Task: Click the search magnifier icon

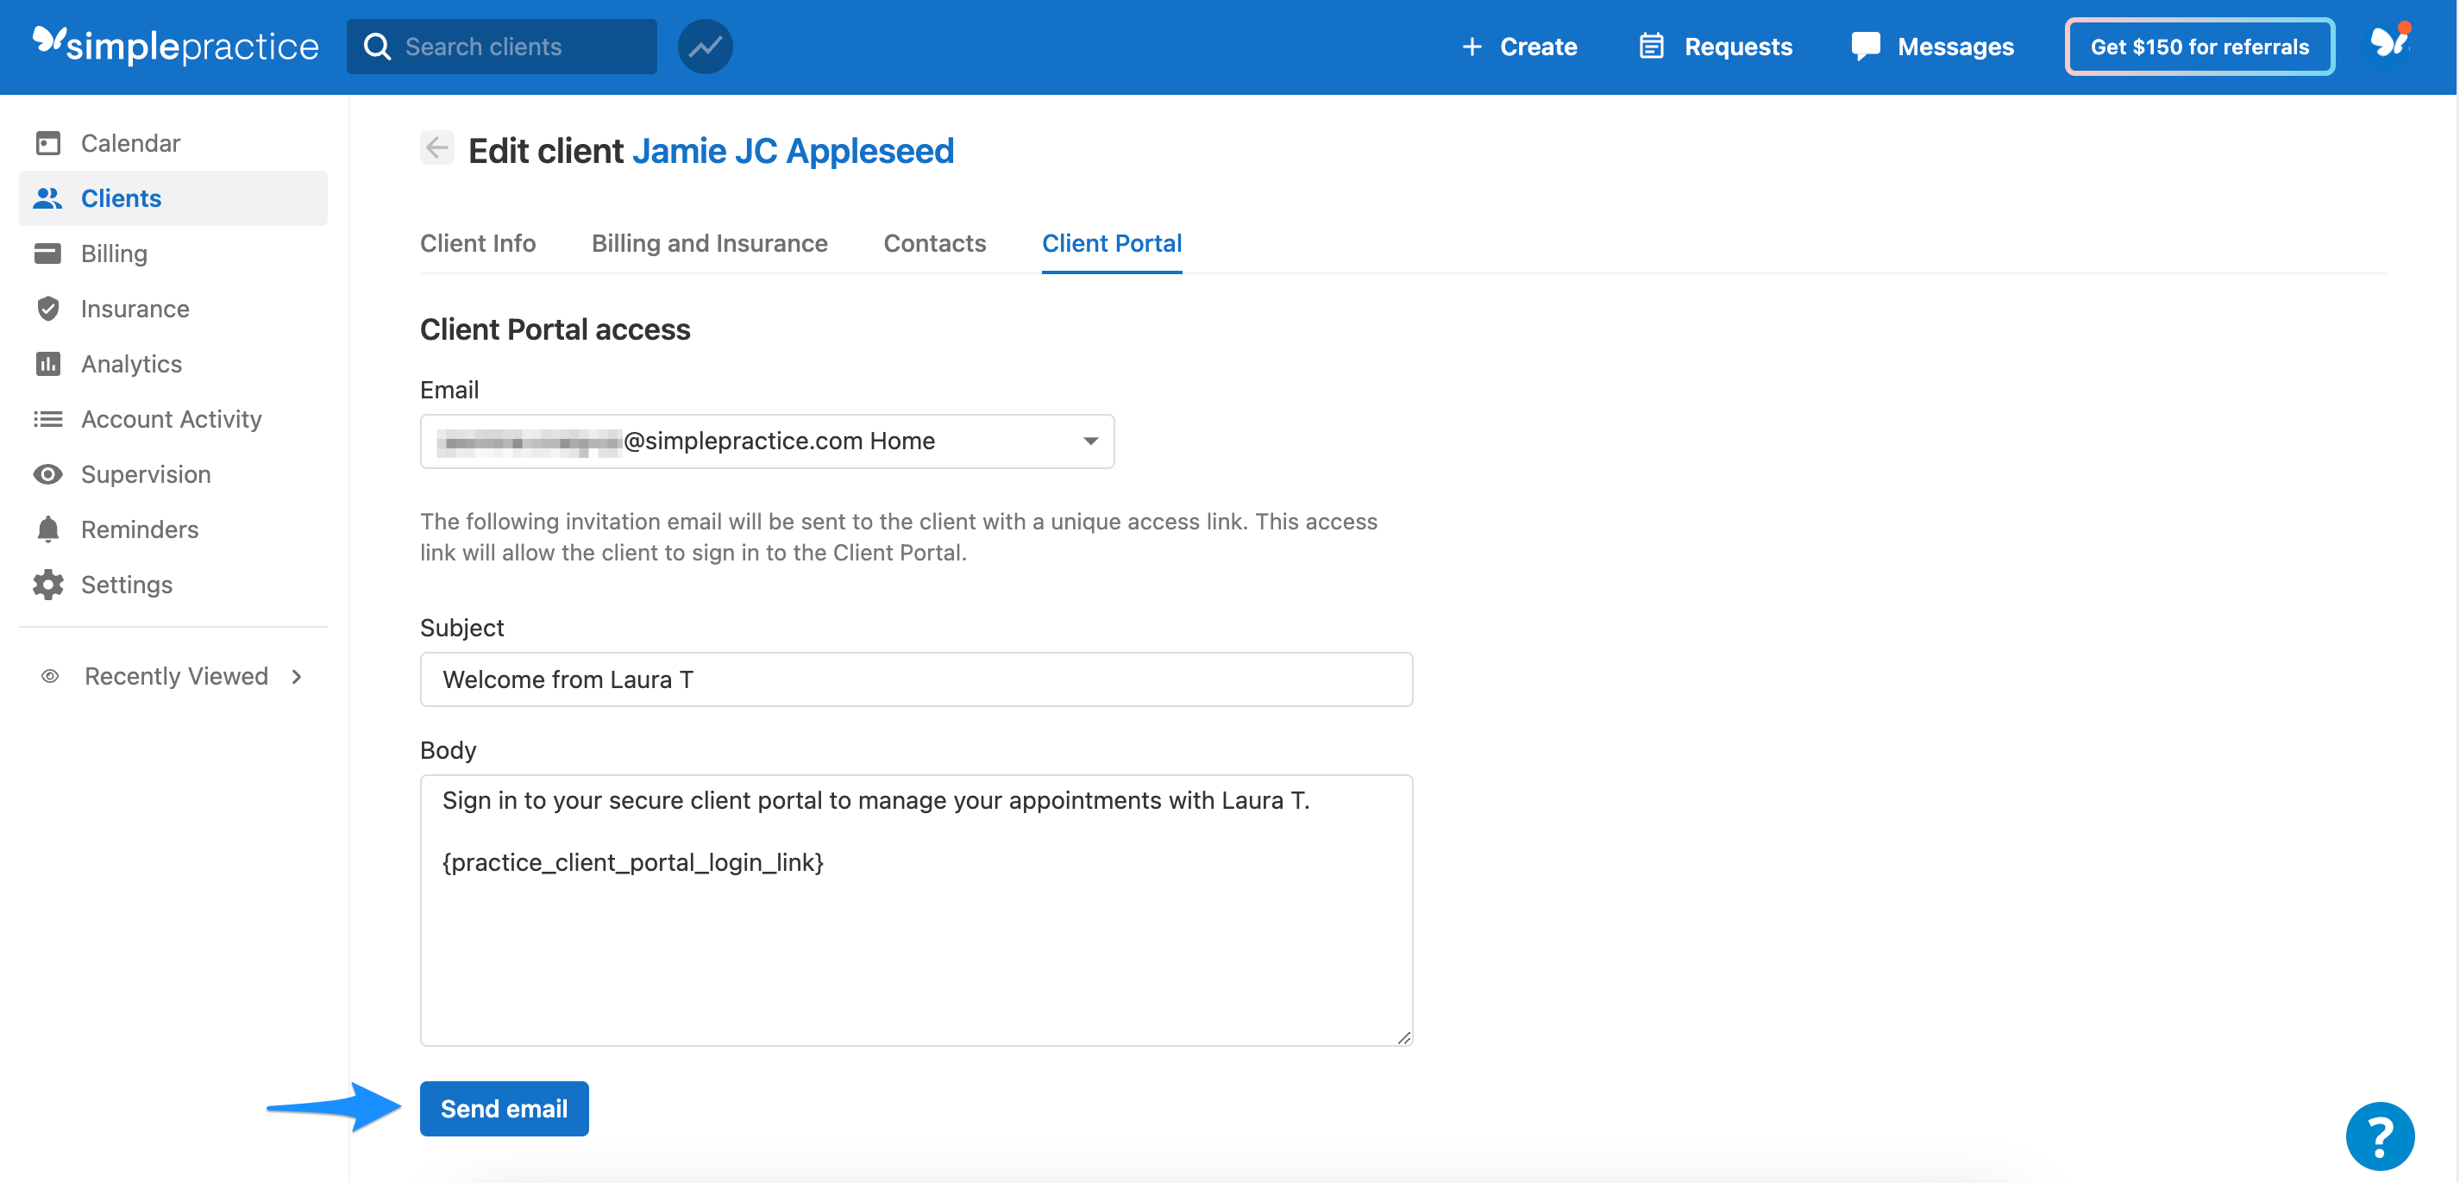Action: [x=378, y=47]
